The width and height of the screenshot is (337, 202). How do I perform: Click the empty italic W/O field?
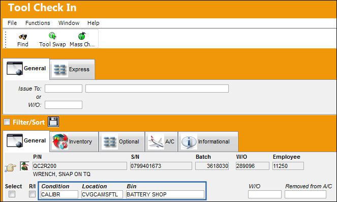point(265,194)
